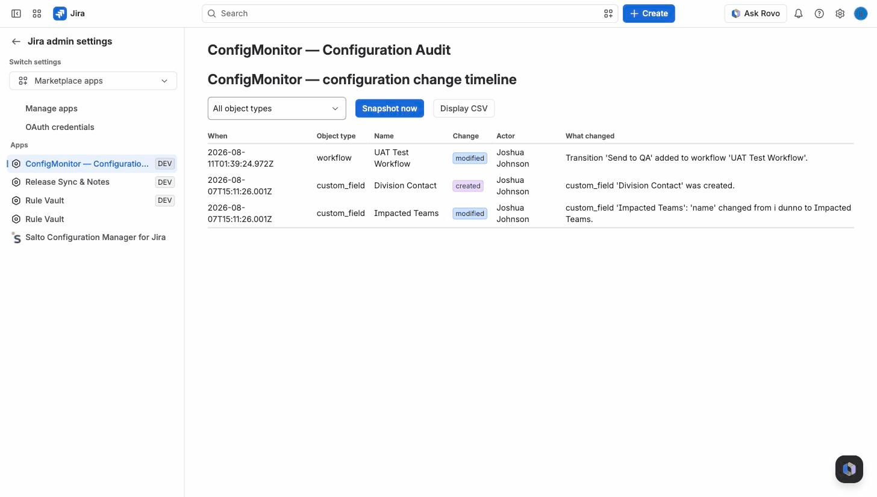
Task: Go back with the arrow beside Jira admin settings
Action: pos(16,42)
